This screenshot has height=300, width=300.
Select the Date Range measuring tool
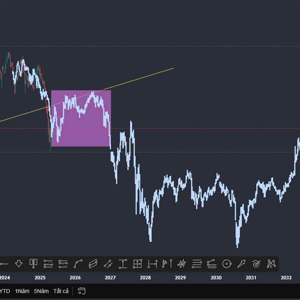point(152,264)
